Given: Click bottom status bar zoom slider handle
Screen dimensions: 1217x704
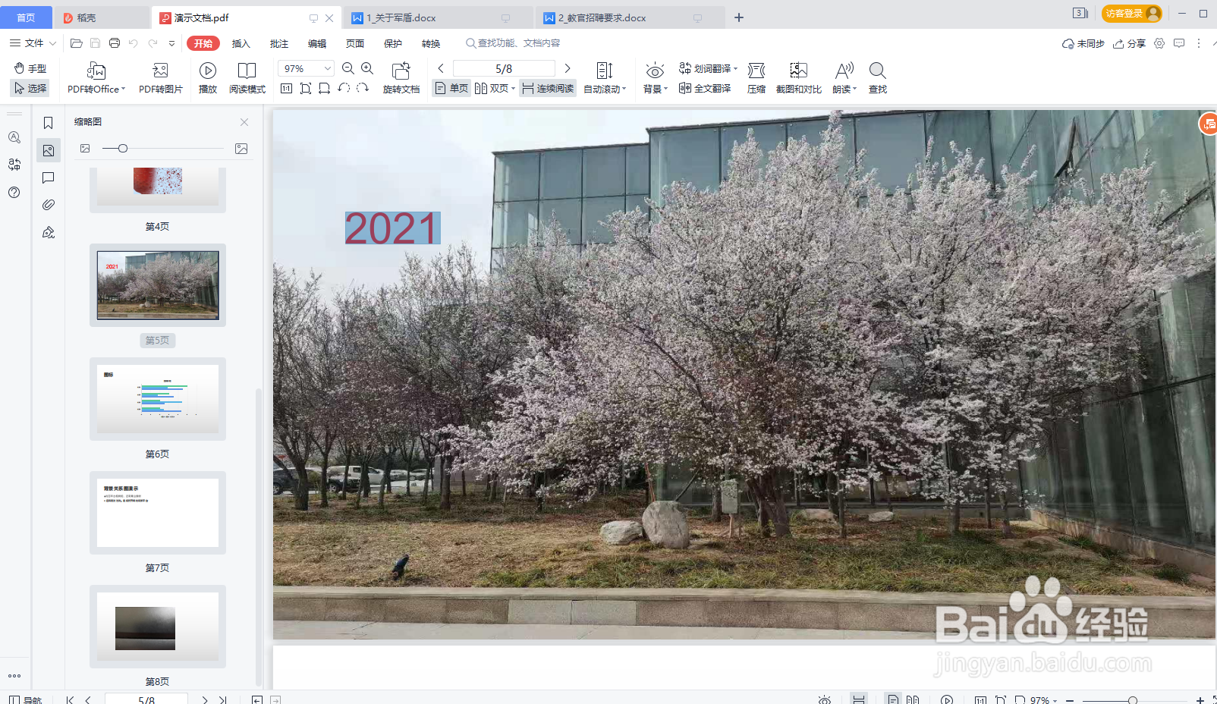Looking at the screenshot, I should pos(1132,700).
